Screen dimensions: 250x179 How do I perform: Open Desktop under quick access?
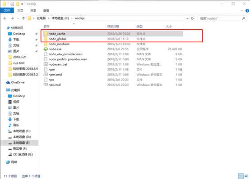(x=19, y=34)
